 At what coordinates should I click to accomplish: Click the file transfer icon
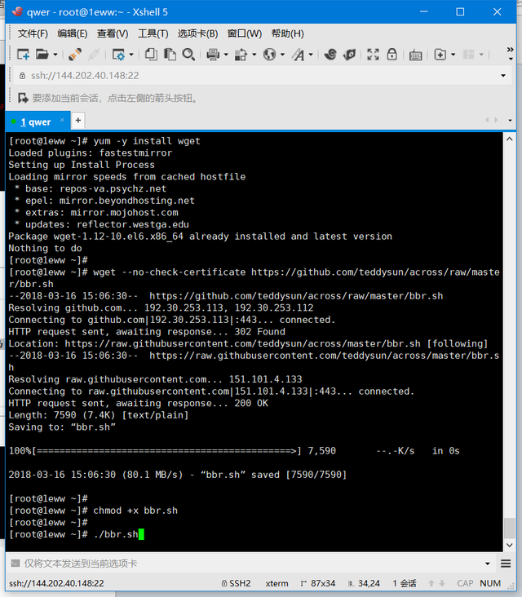(x=241, y=55)
